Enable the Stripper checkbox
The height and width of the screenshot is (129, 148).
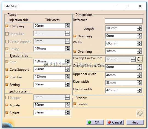(x=7, y=98)
